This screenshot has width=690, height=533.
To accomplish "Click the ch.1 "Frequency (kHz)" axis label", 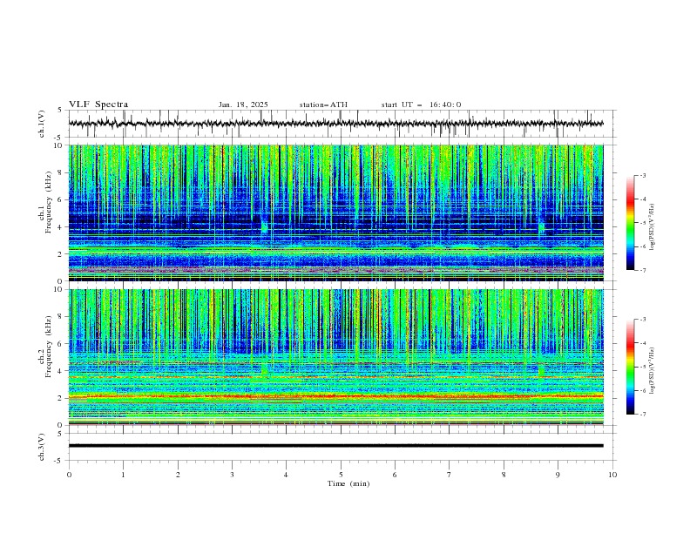I will 48,202.
